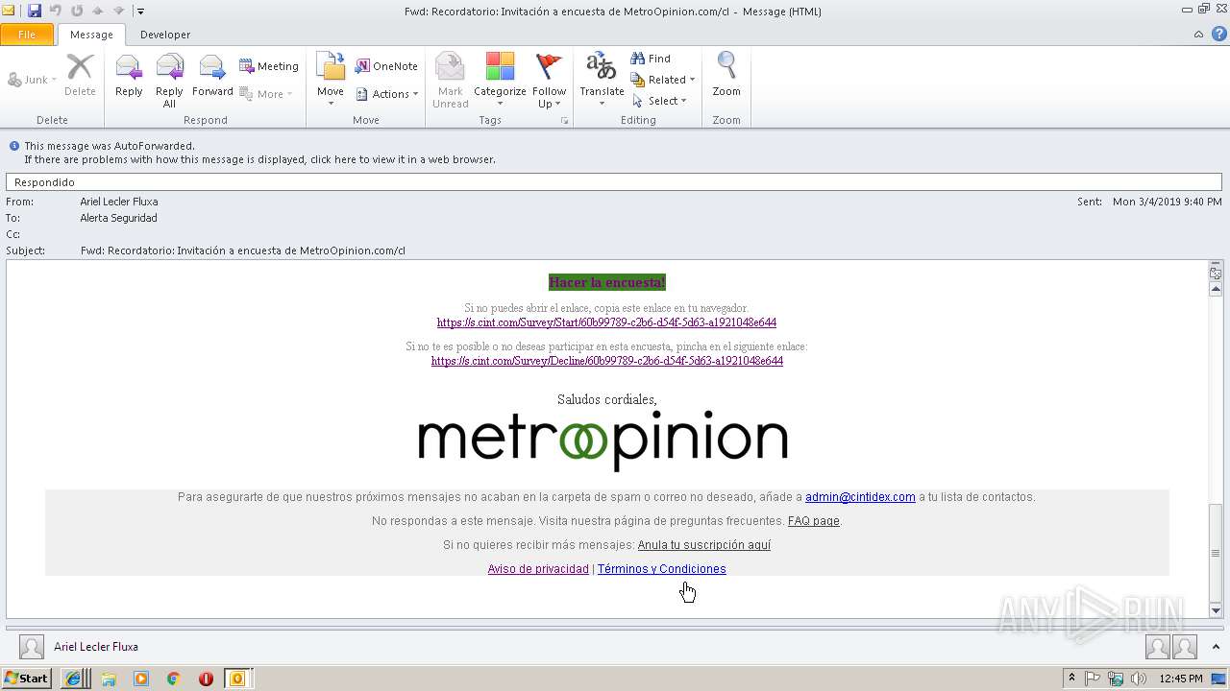This screenshot has height=691, width=1230.
Task: Click the Undo icon in quick access toolbar
Action: click(56, 11)
